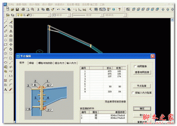Switch to the 输入内力 tab
The width and height of the screenshot is (177, 126).
pos(71,63)
